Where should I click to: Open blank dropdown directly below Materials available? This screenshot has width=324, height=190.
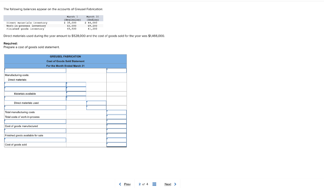click(35, 98)
